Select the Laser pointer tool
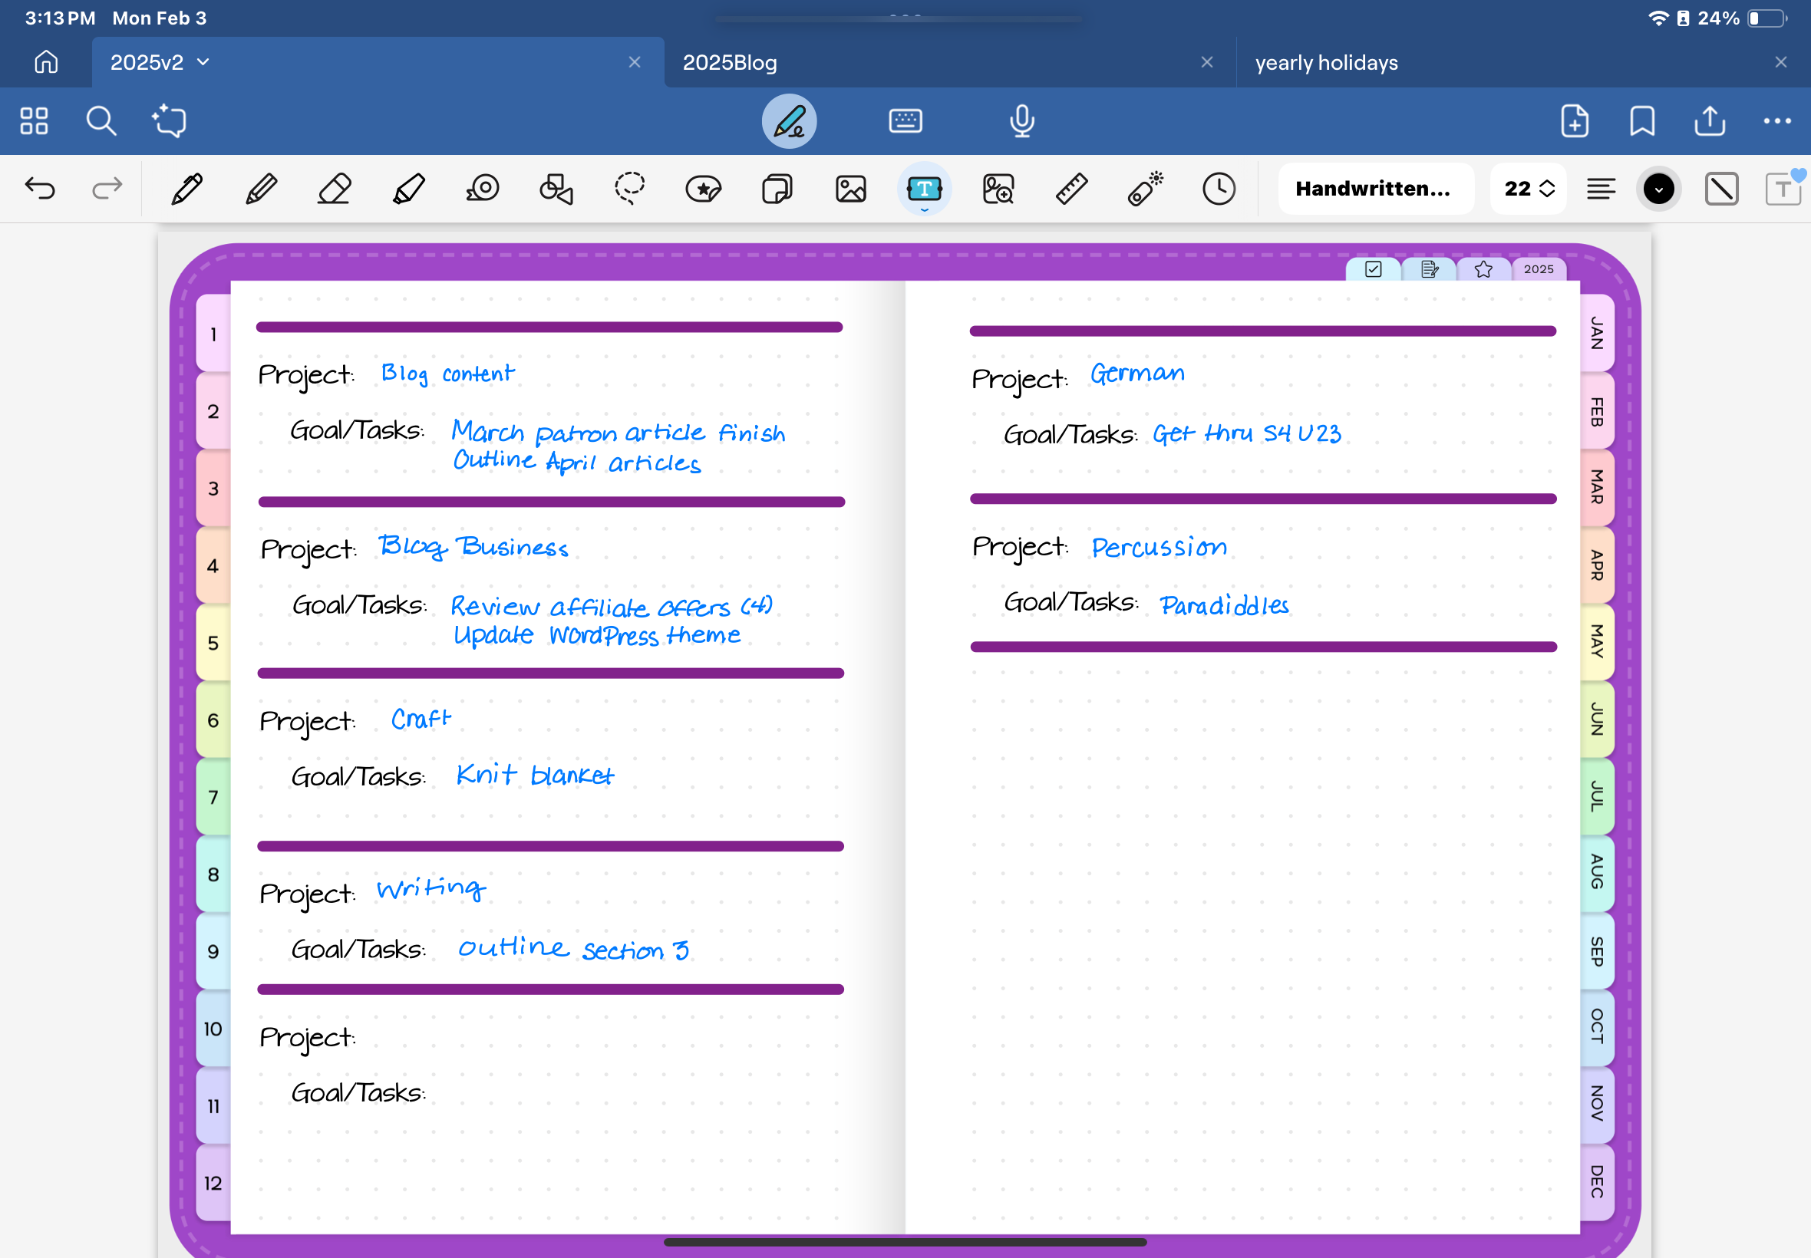The image size is (1811, 1258). [x=1145, y=189]
